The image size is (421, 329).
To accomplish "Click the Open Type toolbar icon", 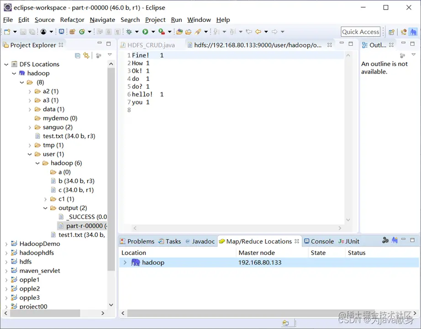I will point(179,31).
